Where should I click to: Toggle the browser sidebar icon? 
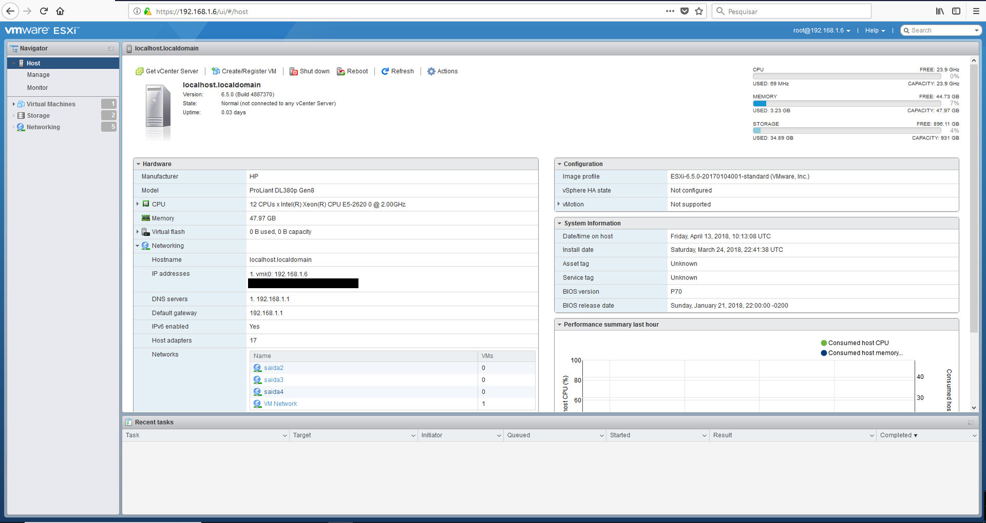956,11
